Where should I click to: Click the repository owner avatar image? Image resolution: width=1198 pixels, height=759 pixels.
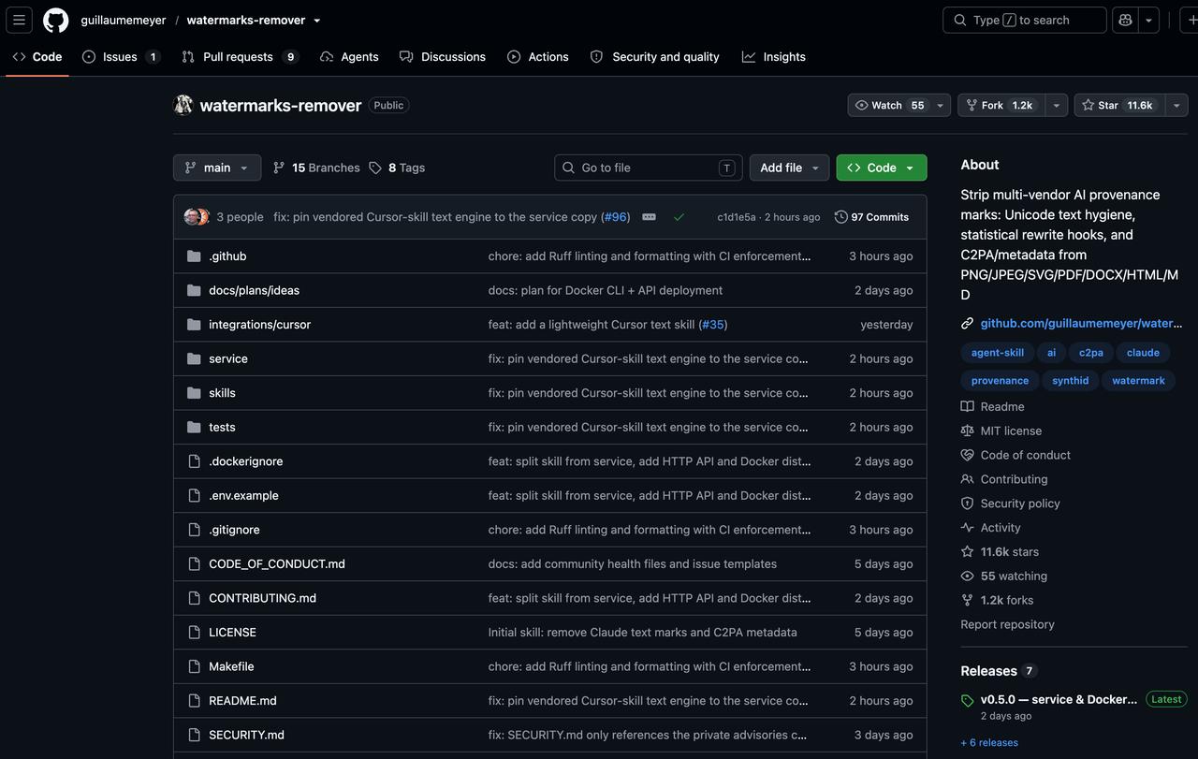pos(183,105)
